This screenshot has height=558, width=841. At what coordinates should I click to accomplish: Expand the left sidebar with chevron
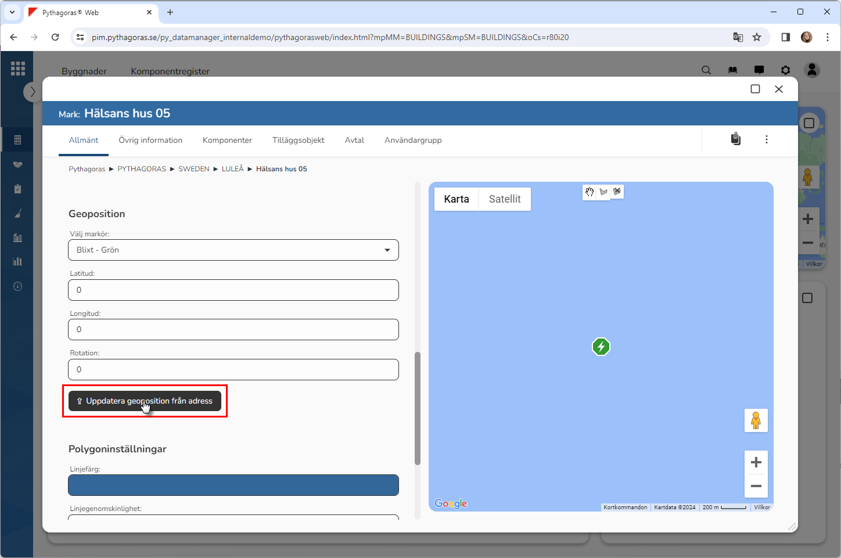click(x=33, y=92)
